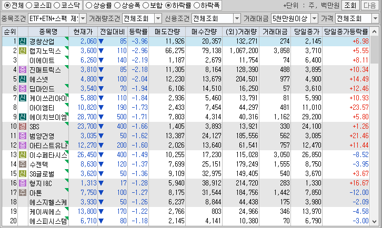Click the 증 badge next to 아티스트유나
This screenshot has width=382, height=228.
[23, 146]
